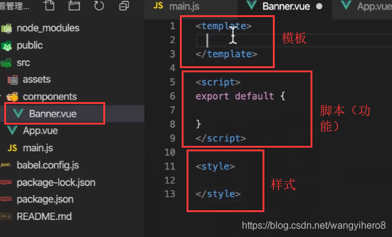Click the npm icon beside package.json
The height and width of the screenshot is (237, 392).
click(x=5, y=199)
